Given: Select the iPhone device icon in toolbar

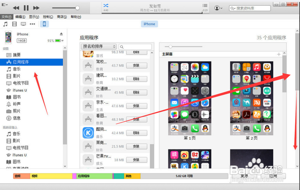Looking at the screenshot, I should pyautogui.click(x=44, y=24).
